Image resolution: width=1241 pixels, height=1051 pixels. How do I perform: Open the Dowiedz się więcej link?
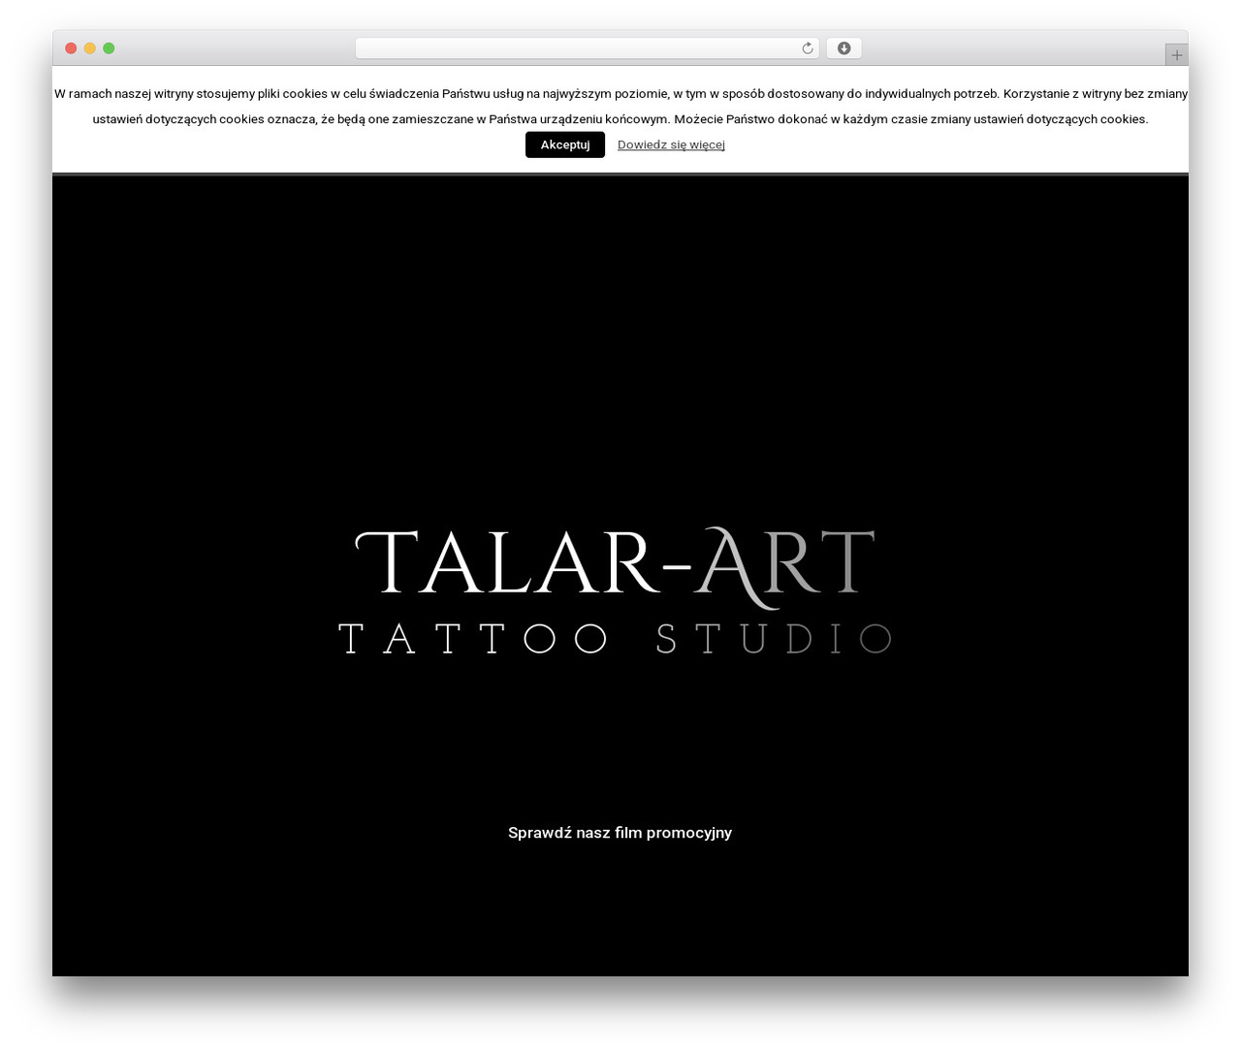[x=671, y=144]
